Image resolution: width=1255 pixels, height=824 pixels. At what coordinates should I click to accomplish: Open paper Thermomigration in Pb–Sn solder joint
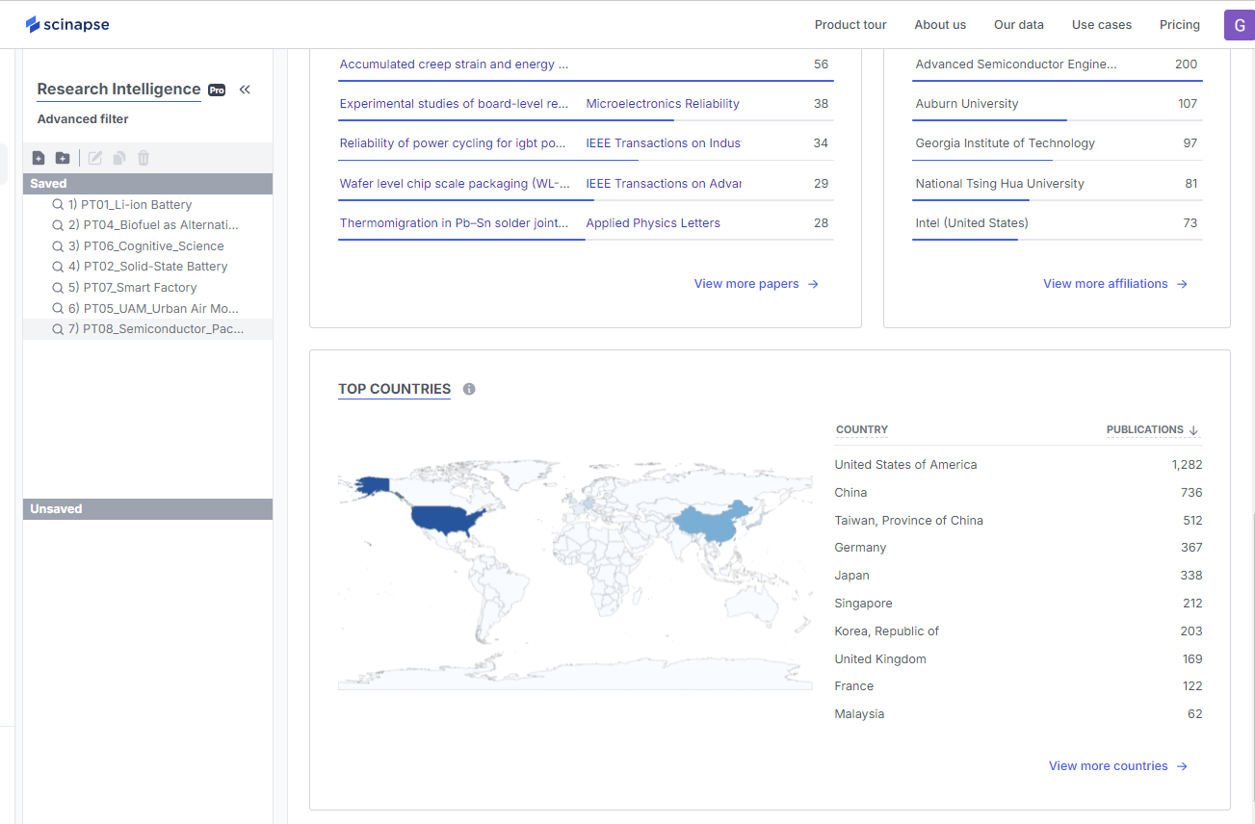(x=454, y=223)
